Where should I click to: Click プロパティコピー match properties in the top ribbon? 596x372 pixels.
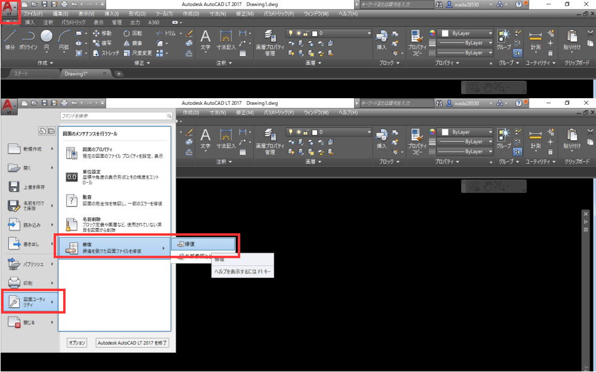point(417,43)
